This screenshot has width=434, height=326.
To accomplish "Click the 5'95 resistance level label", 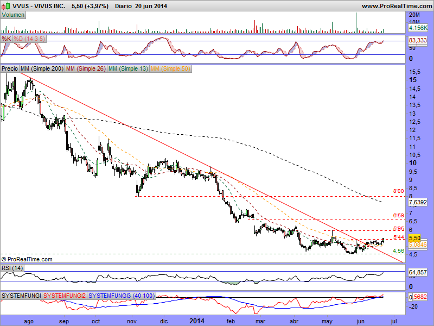I will (399, 229).
